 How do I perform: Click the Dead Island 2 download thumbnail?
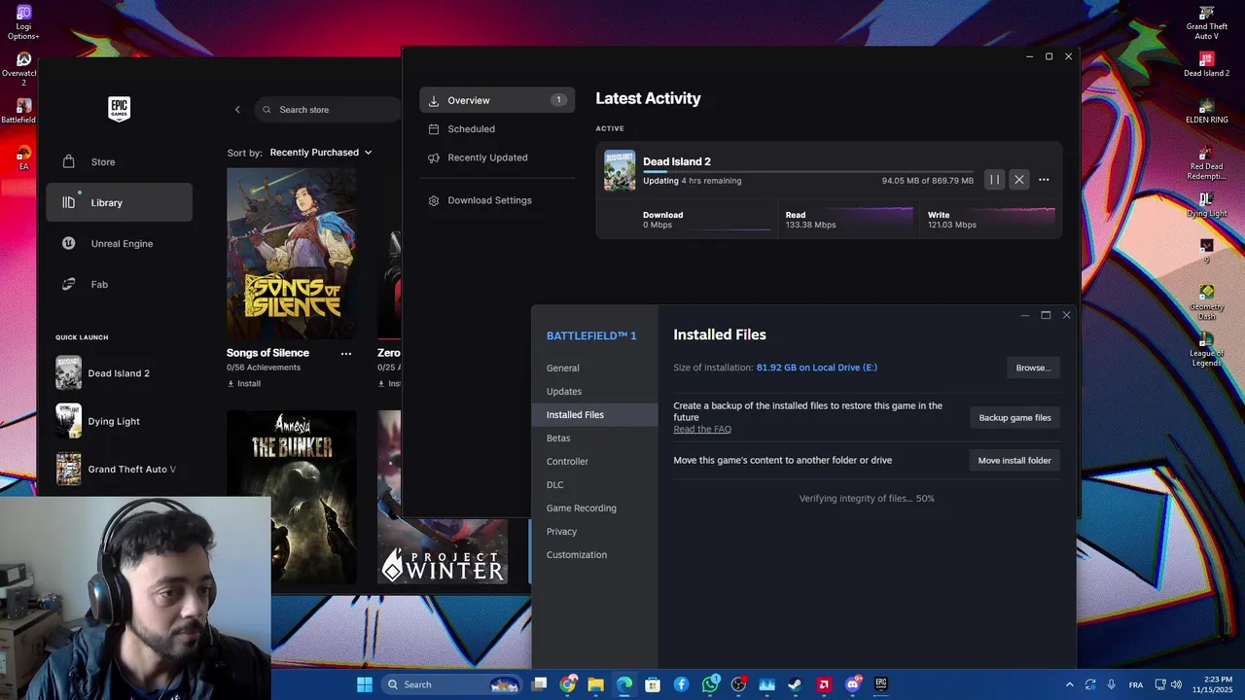coord(620,170)
